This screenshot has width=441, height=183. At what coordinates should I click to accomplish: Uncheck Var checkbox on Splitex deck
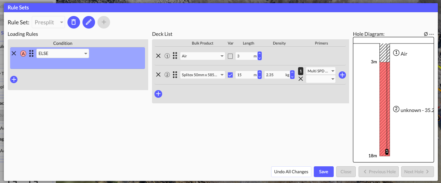[230, 74]
